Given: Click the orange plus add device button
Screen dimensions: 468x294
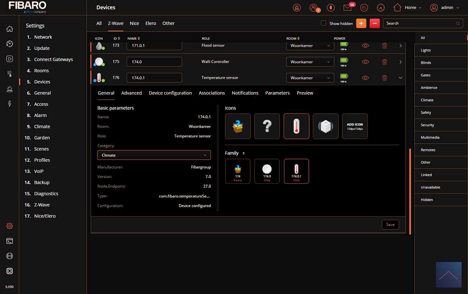Looking at the screenshot, I should 361,23.
